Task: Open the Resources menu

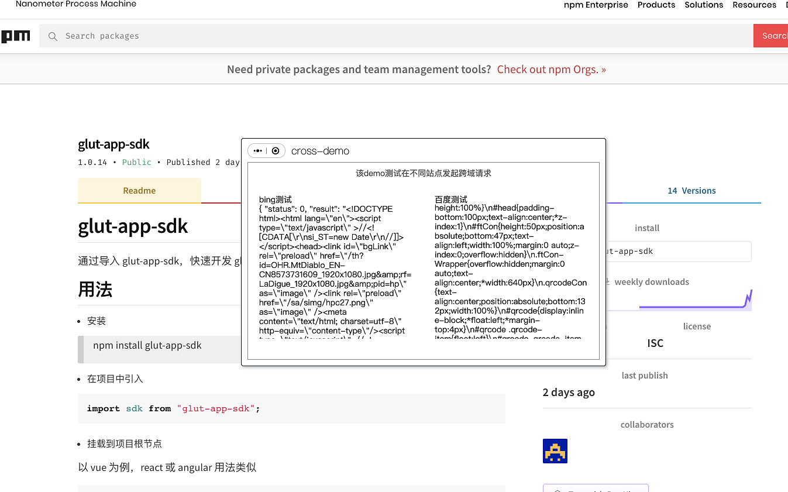Action: (754, 5)
